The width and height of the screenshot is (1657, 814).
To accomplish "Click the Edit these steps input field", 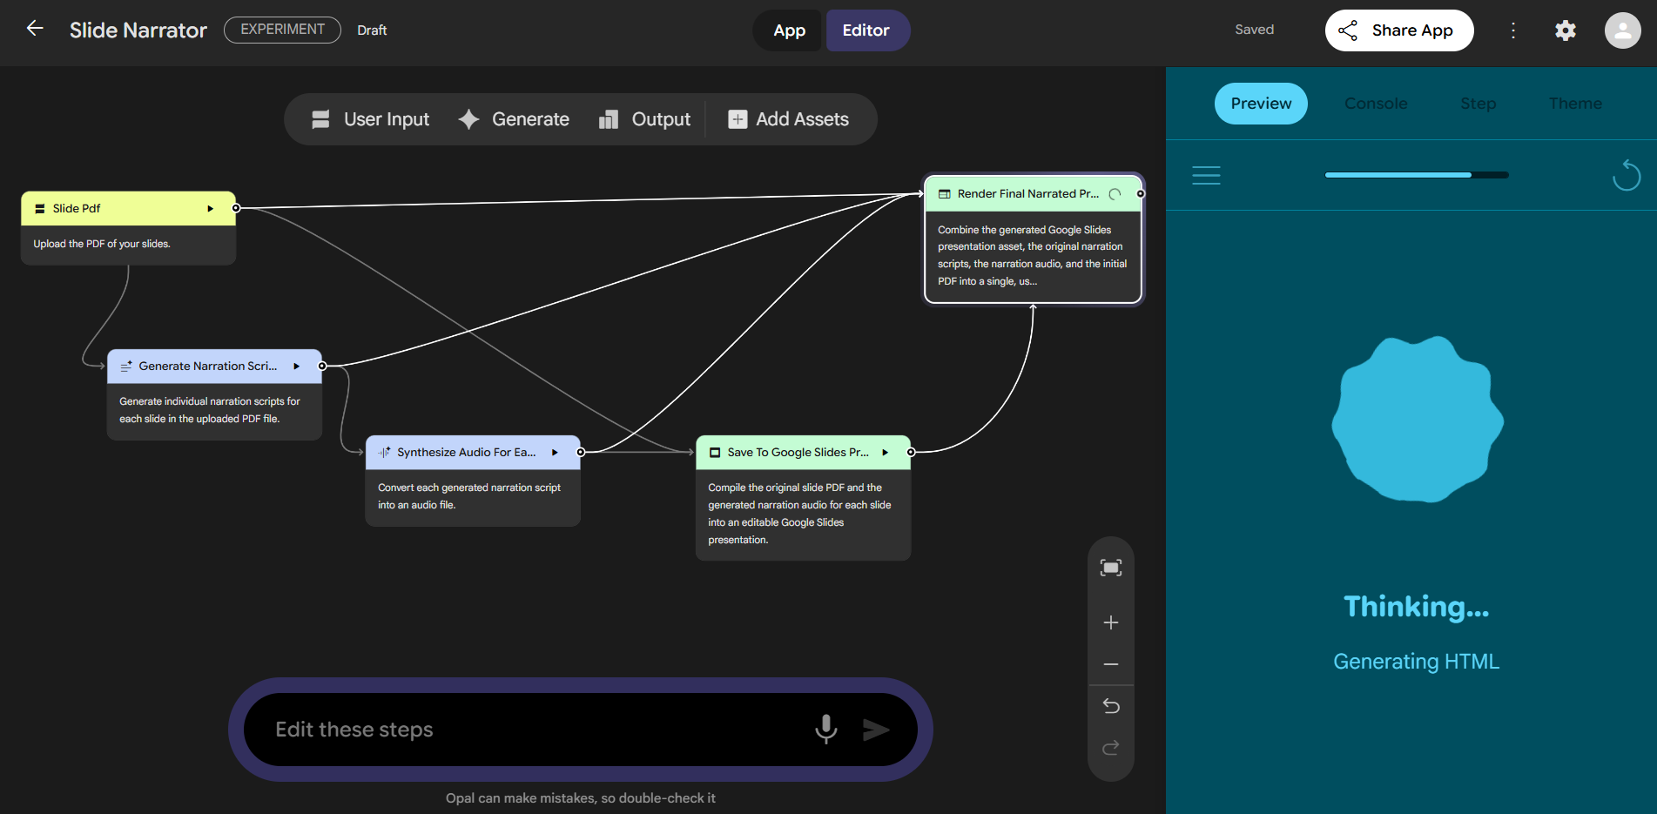I will (531, 730).
